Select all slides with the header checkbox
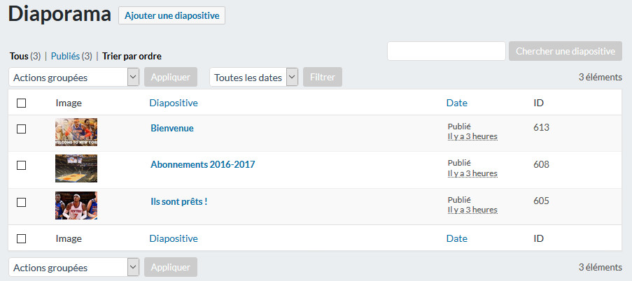632x281 pixels. point(22,103)
